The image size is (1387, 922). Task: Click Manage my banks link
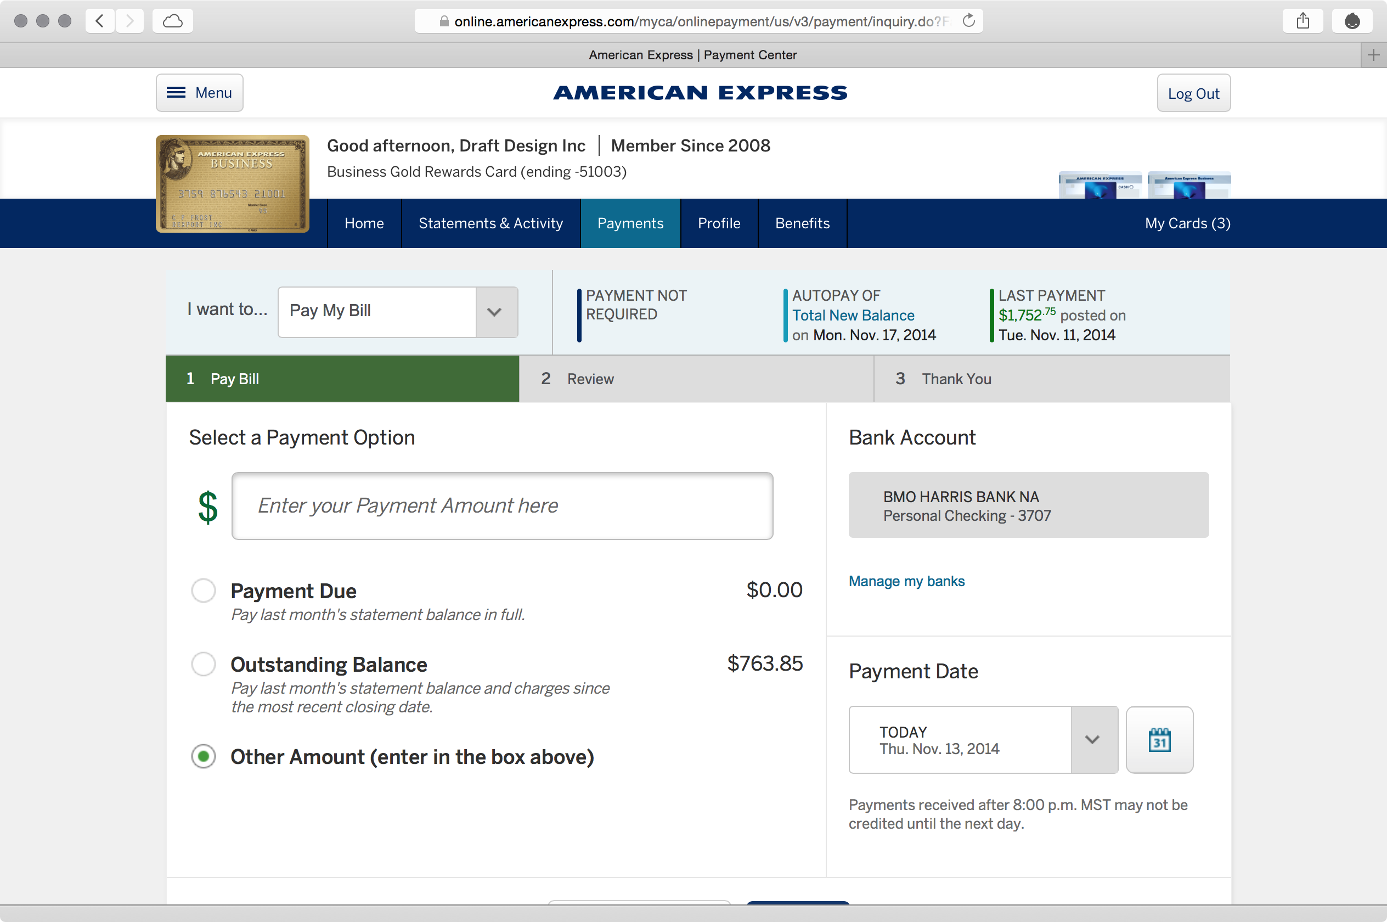(x=906, y=581)
